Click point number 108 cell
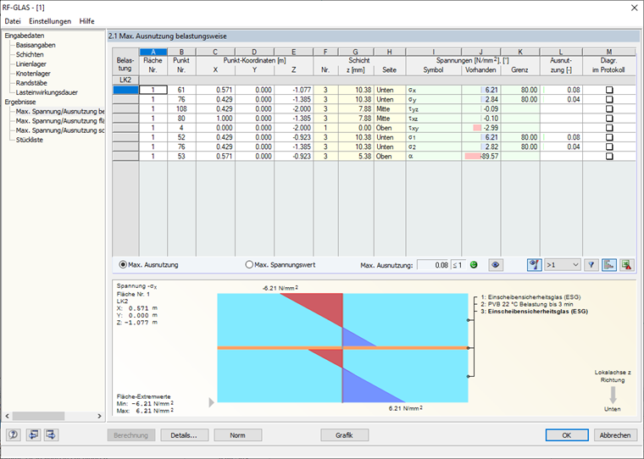 tap(181, 108)
